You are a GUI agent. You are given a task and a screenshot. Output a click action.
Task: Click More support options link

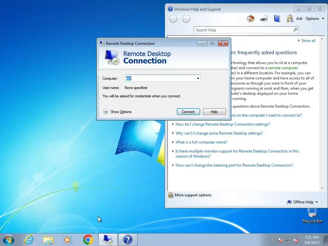click(x=193, y=195)
